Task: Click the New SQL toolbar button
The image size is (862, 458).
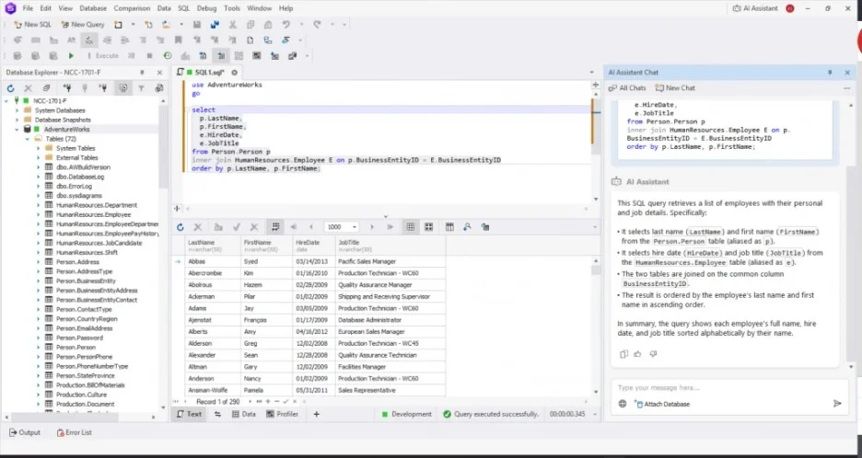Action: (32, 24)
